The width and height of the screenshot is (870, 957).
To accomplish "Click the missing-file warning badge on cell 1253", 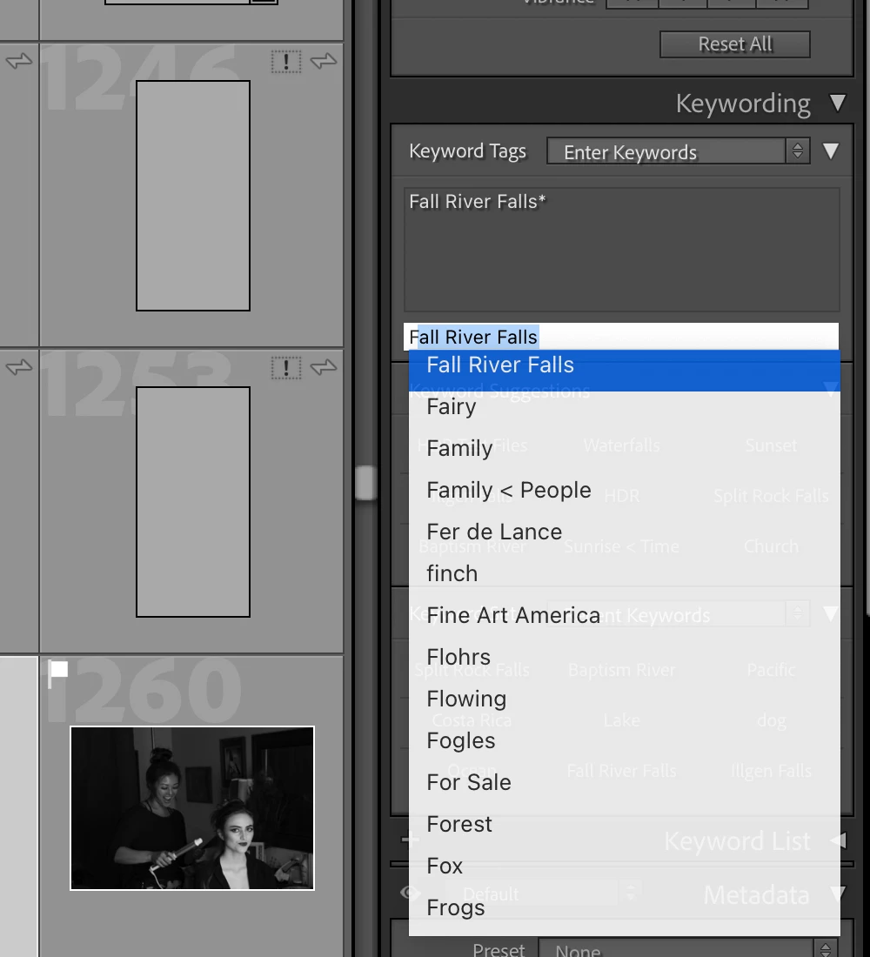I will 285,368.
